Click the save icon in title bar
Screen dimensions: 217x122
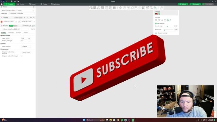click(x=12, y=1)
